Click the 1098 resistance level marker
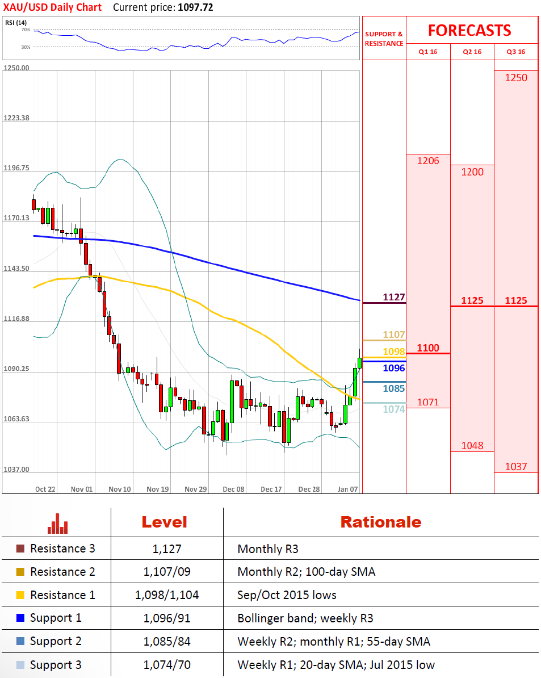Screen dimensions: 541x678 [393, 351]
